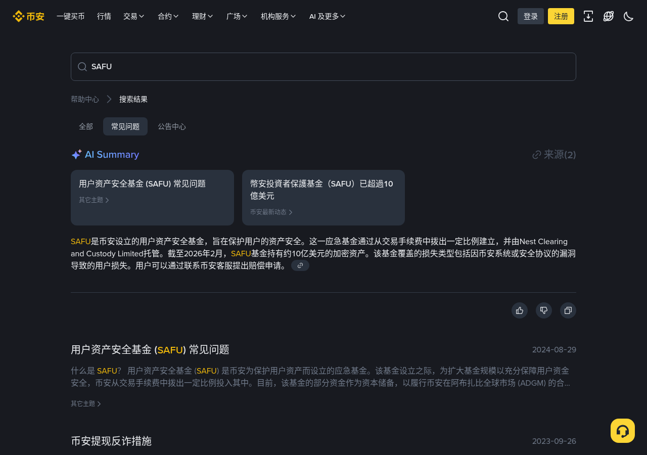The width and height of the screenshot is (647, 455).
Task: Go to 帮助中心 breadcrumb link
Action: [85, 99]
